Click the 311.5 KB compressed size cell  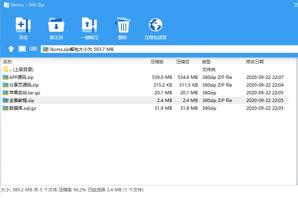(188, 85)
